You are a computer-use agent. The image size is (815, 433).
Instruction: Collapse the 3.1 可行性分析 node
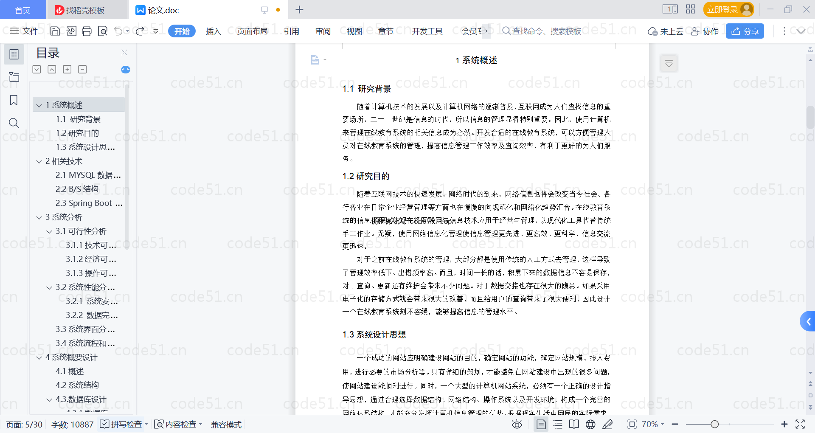pos(49,232)
